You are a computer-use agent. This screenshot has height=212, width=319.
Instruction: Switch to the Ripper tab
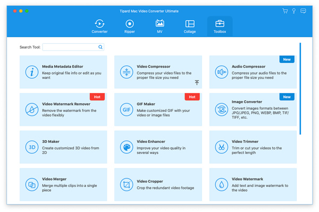(x=130, y=26)
